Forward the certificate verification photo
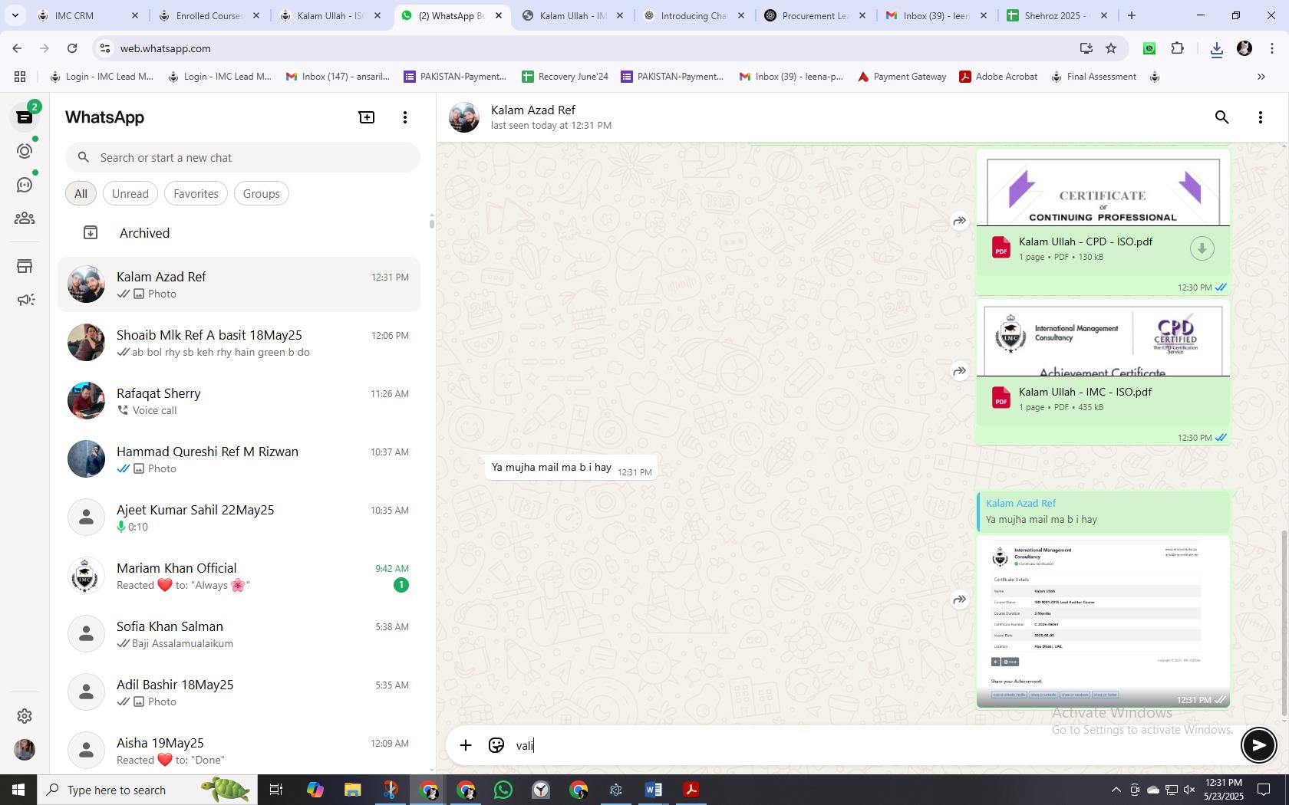The width and height of the screenshot is (1289, 805). 960,600
